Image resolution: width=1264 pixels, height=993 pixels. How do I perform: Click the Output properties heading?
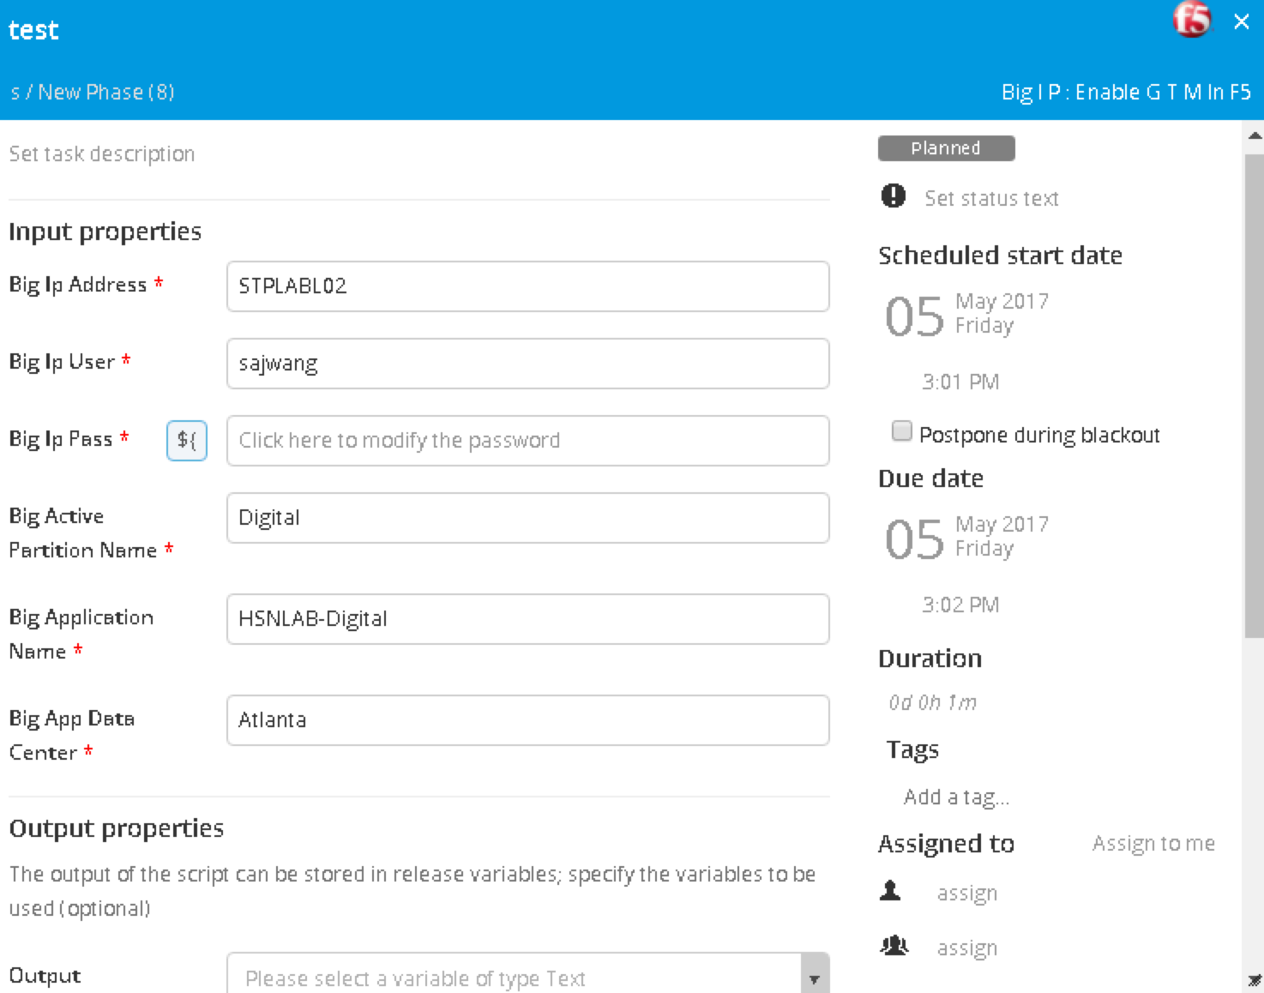point(116,828)
